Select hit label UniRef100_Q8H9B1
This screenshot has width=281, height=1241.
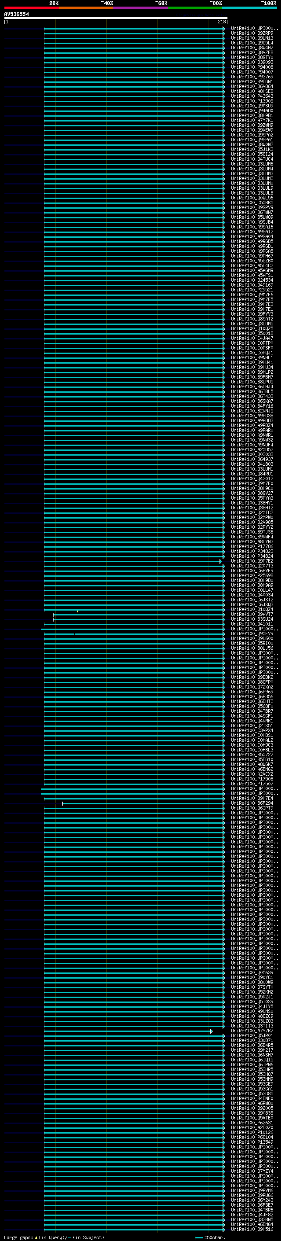[252, 116]
